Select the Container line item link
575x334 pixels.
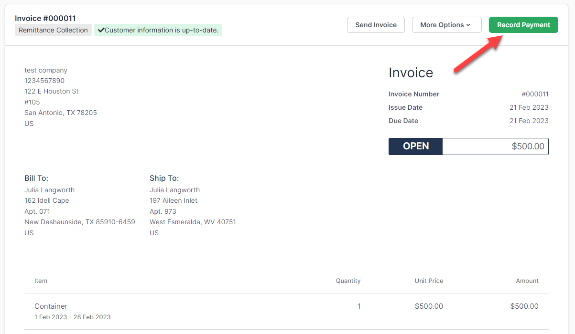(51, 306)
